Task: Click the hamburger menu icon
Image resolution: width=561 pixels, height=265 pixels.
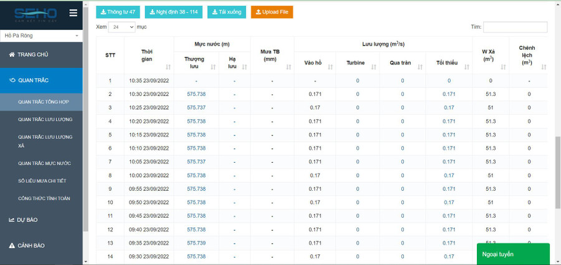Action: tap(74, 13)
